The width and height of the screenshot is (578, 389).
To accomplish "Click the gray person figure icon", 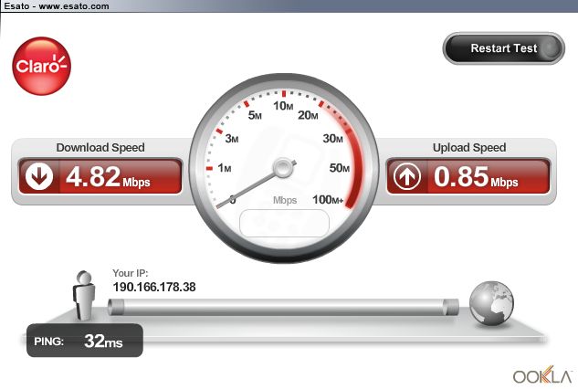I will pyautogui.click(x=84, y=295).
